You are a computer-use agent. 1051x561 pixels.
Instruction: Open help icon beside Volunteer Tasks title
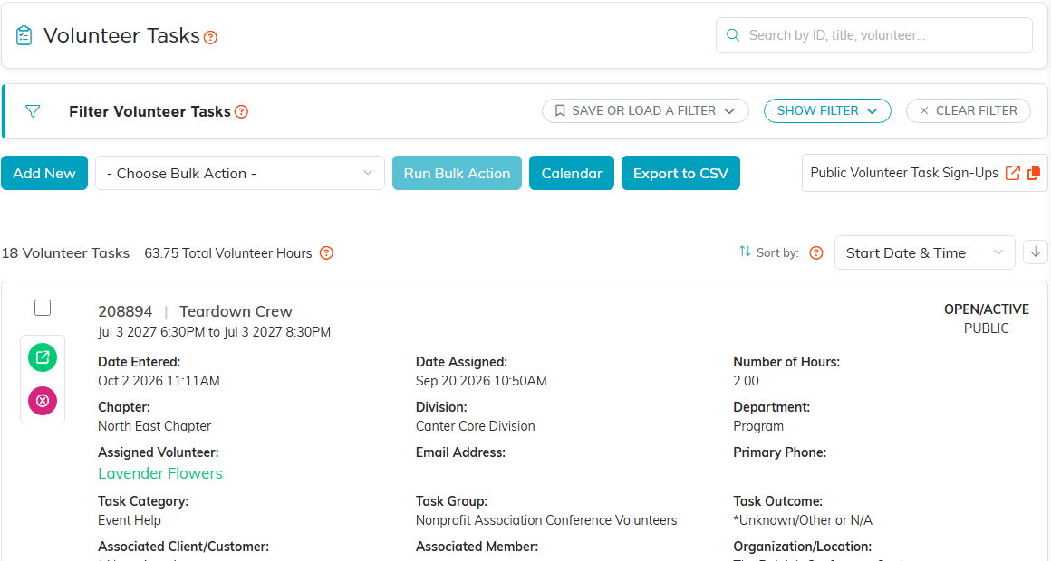(210, 37)
